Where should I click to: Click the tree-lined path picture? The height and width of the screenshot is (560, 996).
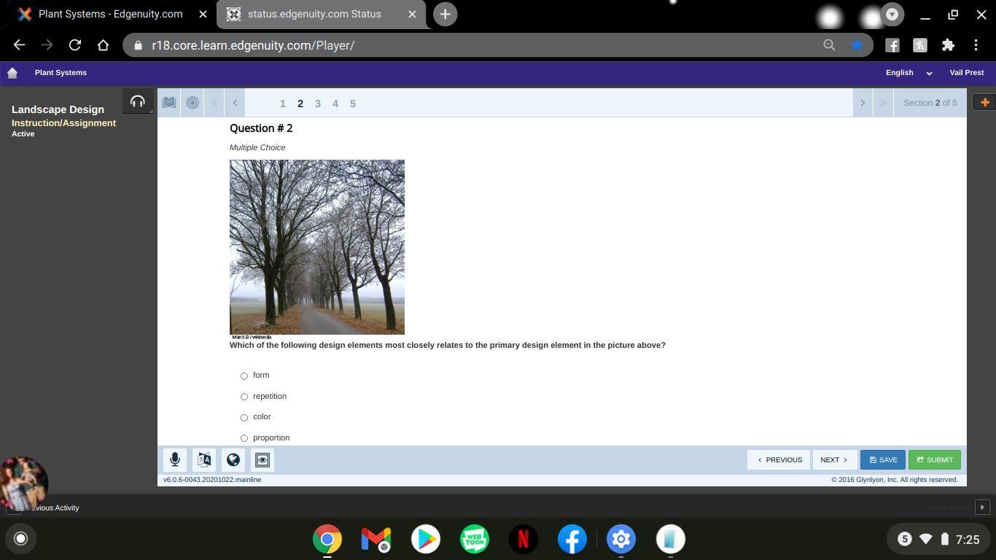click(x=317, y=247)
